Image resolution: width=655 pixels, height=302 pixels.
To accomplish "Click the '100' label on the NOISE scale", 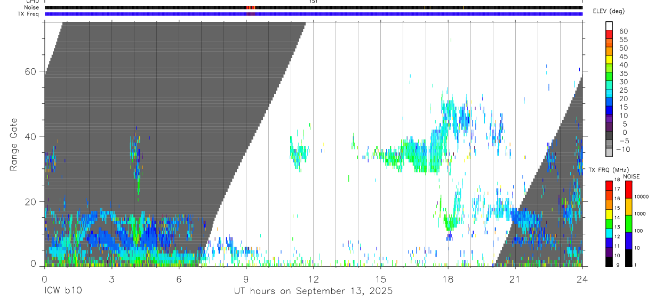I will pyautogui.click(x=638, y=231).
